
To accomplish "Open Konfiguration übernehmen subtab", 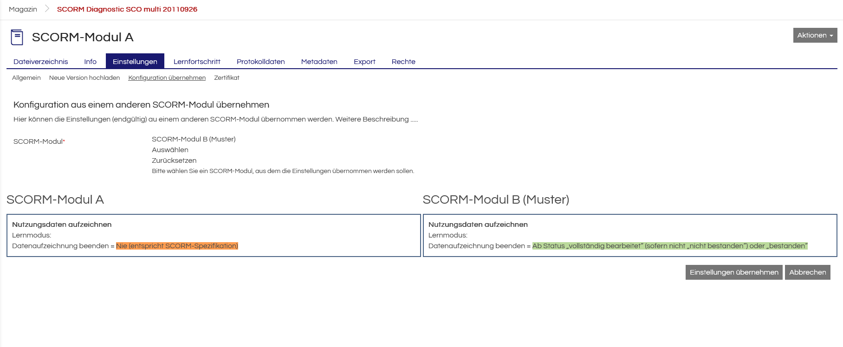I will (167, 78).
